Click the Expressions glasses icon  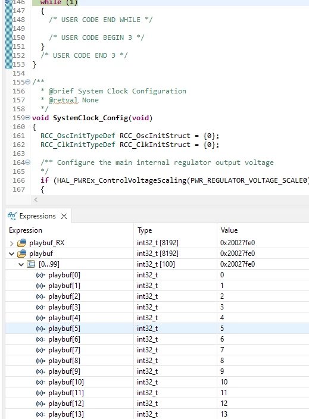click(x=13, y=215)
